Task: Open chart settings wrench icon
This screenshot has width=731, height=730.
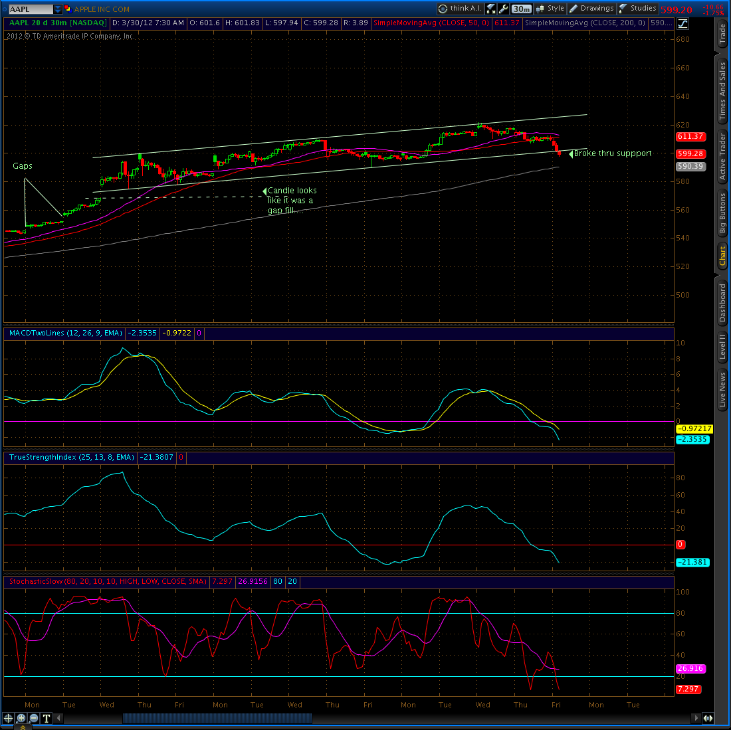Action: pos(503,9)
